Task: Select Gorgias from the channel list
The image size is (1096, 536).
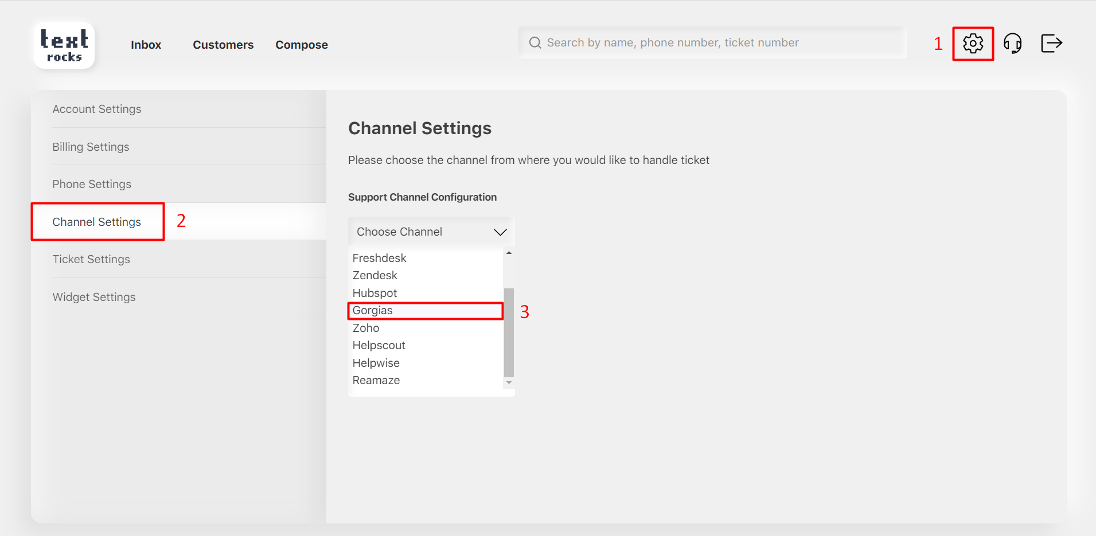Action: click(373, 311)
